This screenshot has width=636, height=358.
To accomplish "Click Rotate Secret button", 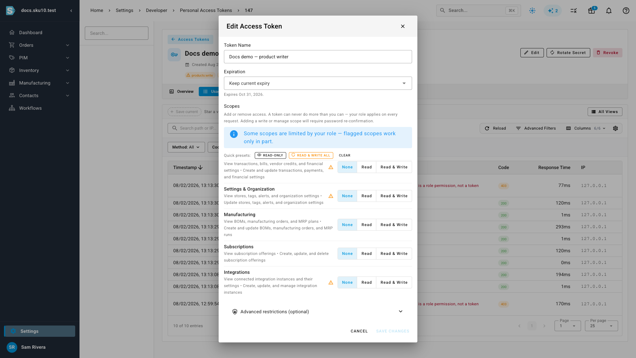I will (x=568, y=53).
